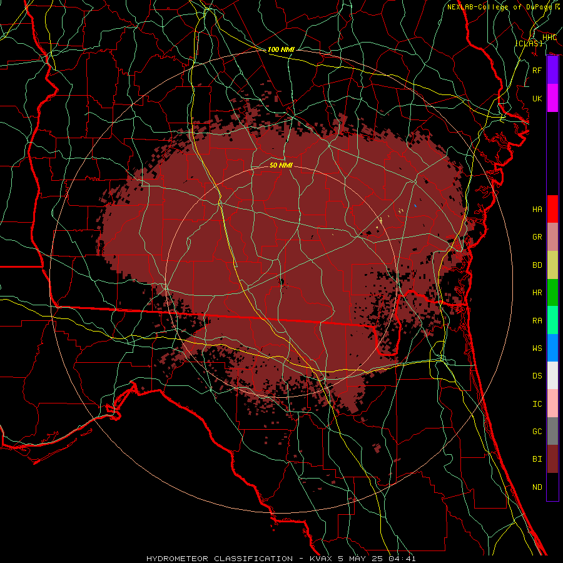The height and width of the screenshot is (563, 563).
Task: Click the "BI" legend label
Action: [x=537, y=459]
